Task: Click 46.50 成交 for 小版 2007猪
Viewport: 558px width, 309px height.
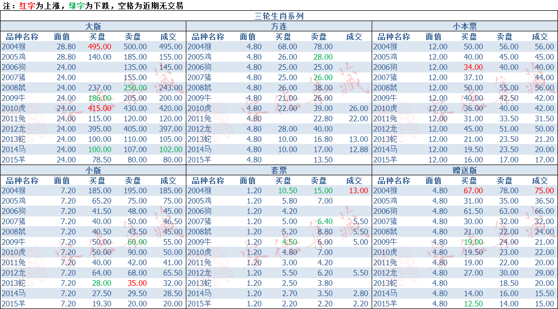Action: (173, 221)
